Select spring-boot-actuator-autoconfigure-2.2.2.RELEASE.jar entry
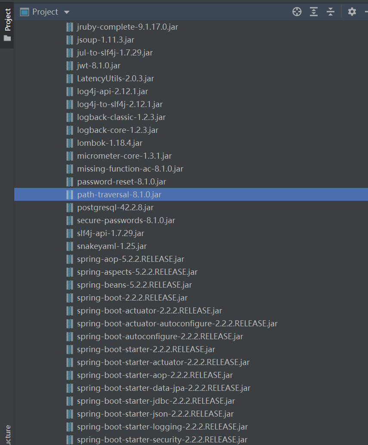Image resolution: width=368 pixels, height=445 pixels. (x=177, y=323)
